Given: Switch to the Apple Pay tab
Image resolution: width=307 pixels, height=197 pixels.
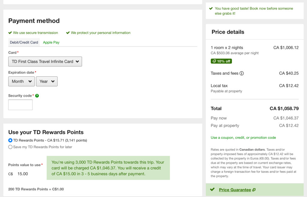Looking at the screenshot, I should pyautogui.click(x=51, y=42).
